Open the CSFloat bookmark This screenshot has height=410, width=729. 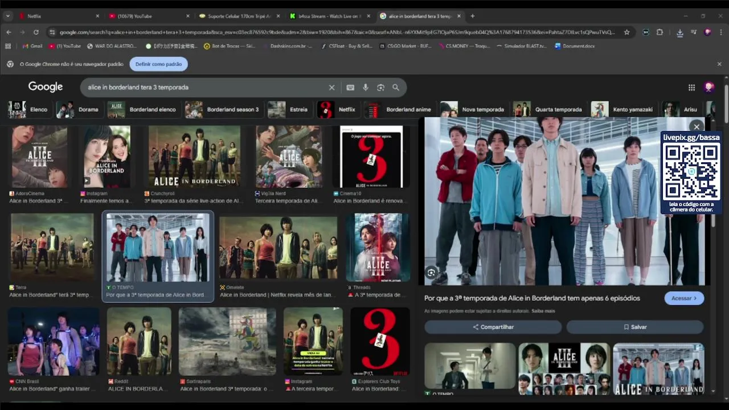(x=347, y=46)
